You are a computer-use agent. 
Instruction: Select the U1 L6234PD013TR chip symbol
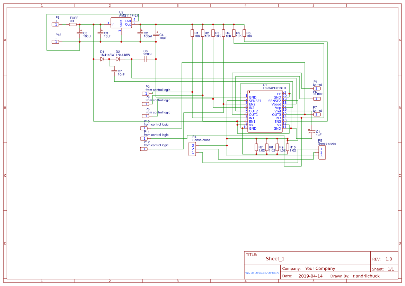tap(265, 111)
